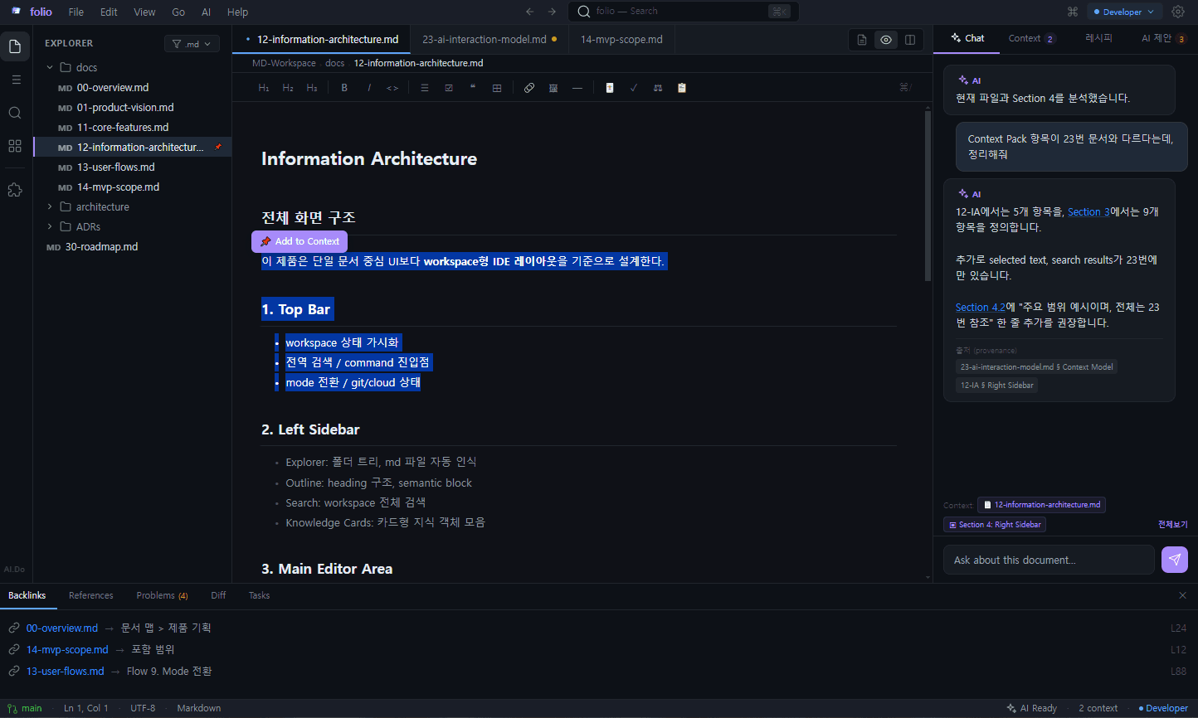Open the Problems tab in the bottom panel
The image size is (1198, 718).
tap(162, 595)
